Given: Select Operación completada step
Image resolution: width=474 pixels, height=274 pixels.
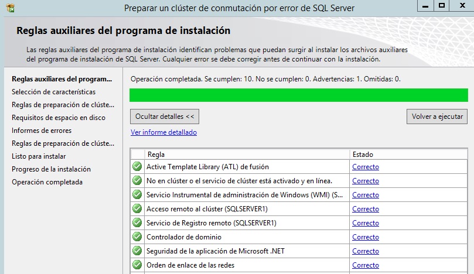Looking at the screenshot, I should pyautogui.click(x=47, y=182).
